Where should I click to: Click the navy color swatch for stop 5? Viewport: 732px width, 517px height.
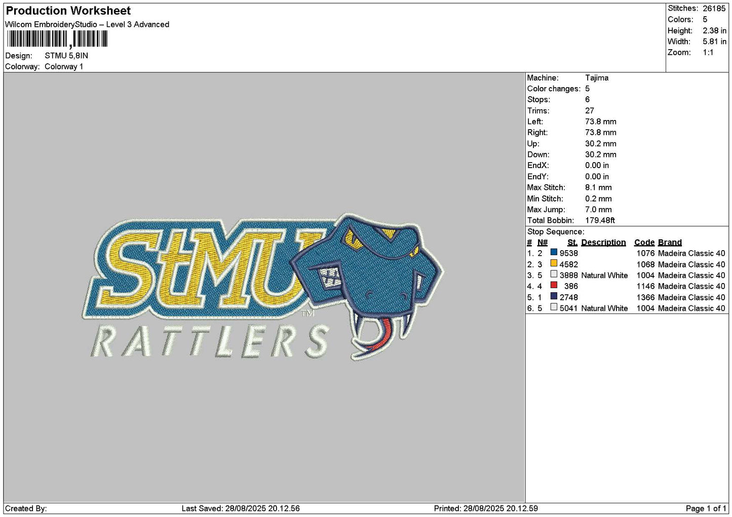coord(554,296)
